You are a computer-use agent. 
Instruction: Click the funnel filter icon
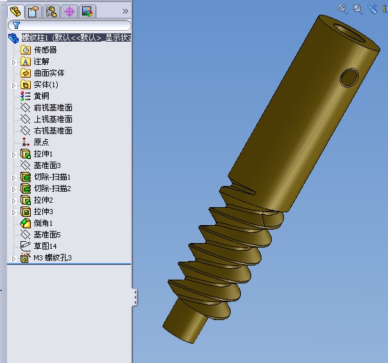(16, 25)
